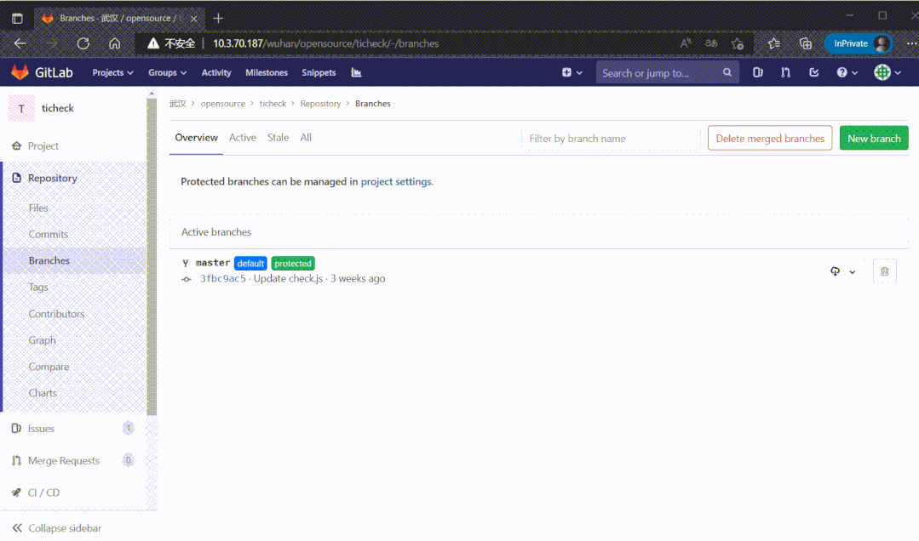The width and height of the screenshot is (919, 541).
Task: Open the Issues icon in top navbar
Action: [x=757, y=73]
